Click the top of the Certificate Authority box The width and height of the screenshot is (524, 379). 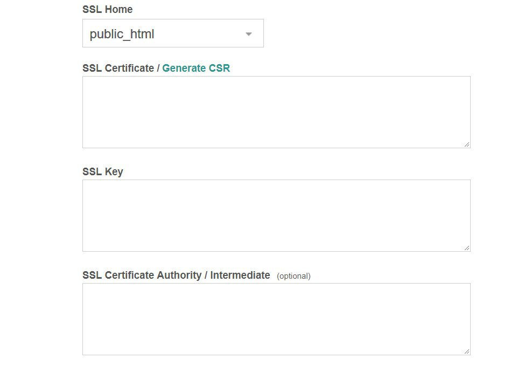click(276, 289)
